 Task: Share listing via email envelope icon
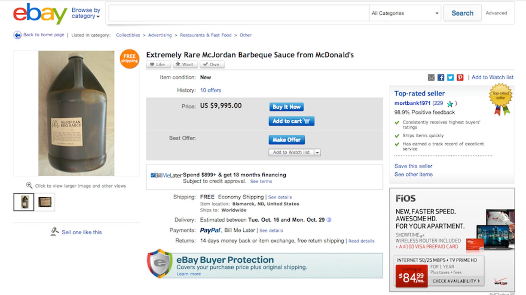[x=431, y=77]
